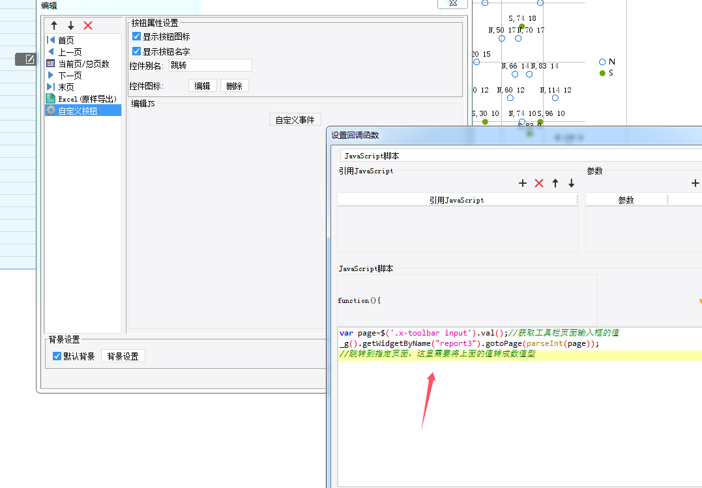
Task: Toggle 显示按钮图标 checkbox
Action: click(x=136, y=36)
